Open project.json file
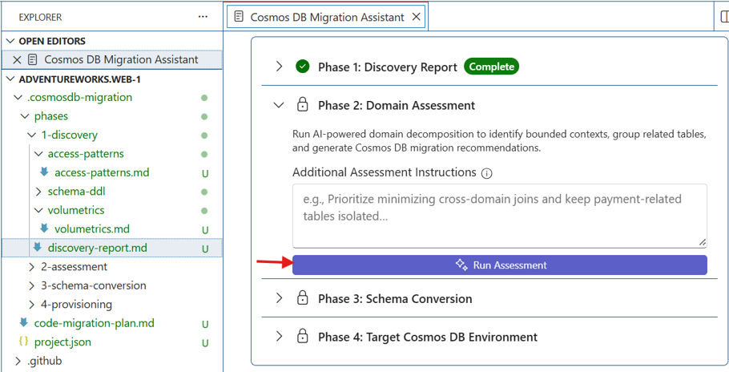This screenshot has width=729, height=372. pos(62,342)
